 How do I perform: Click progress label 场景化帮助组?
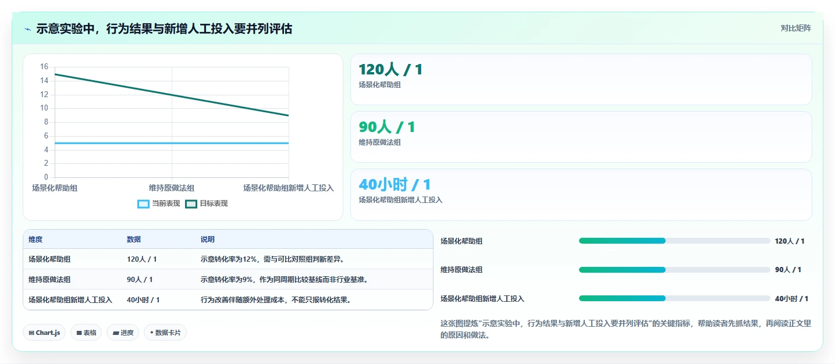tap(461, 241)
